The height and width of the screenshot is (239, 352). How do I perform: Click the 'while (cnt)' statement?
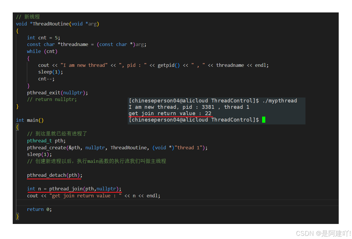tap(42, 51)
